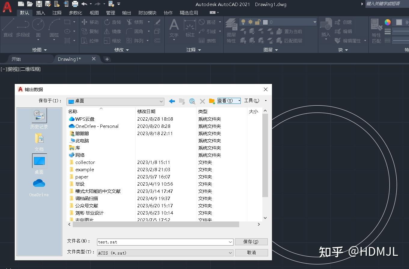409x269 pixels.
Task: Open the View (查看) dropdown in dialog
Action: pos(229,101)
